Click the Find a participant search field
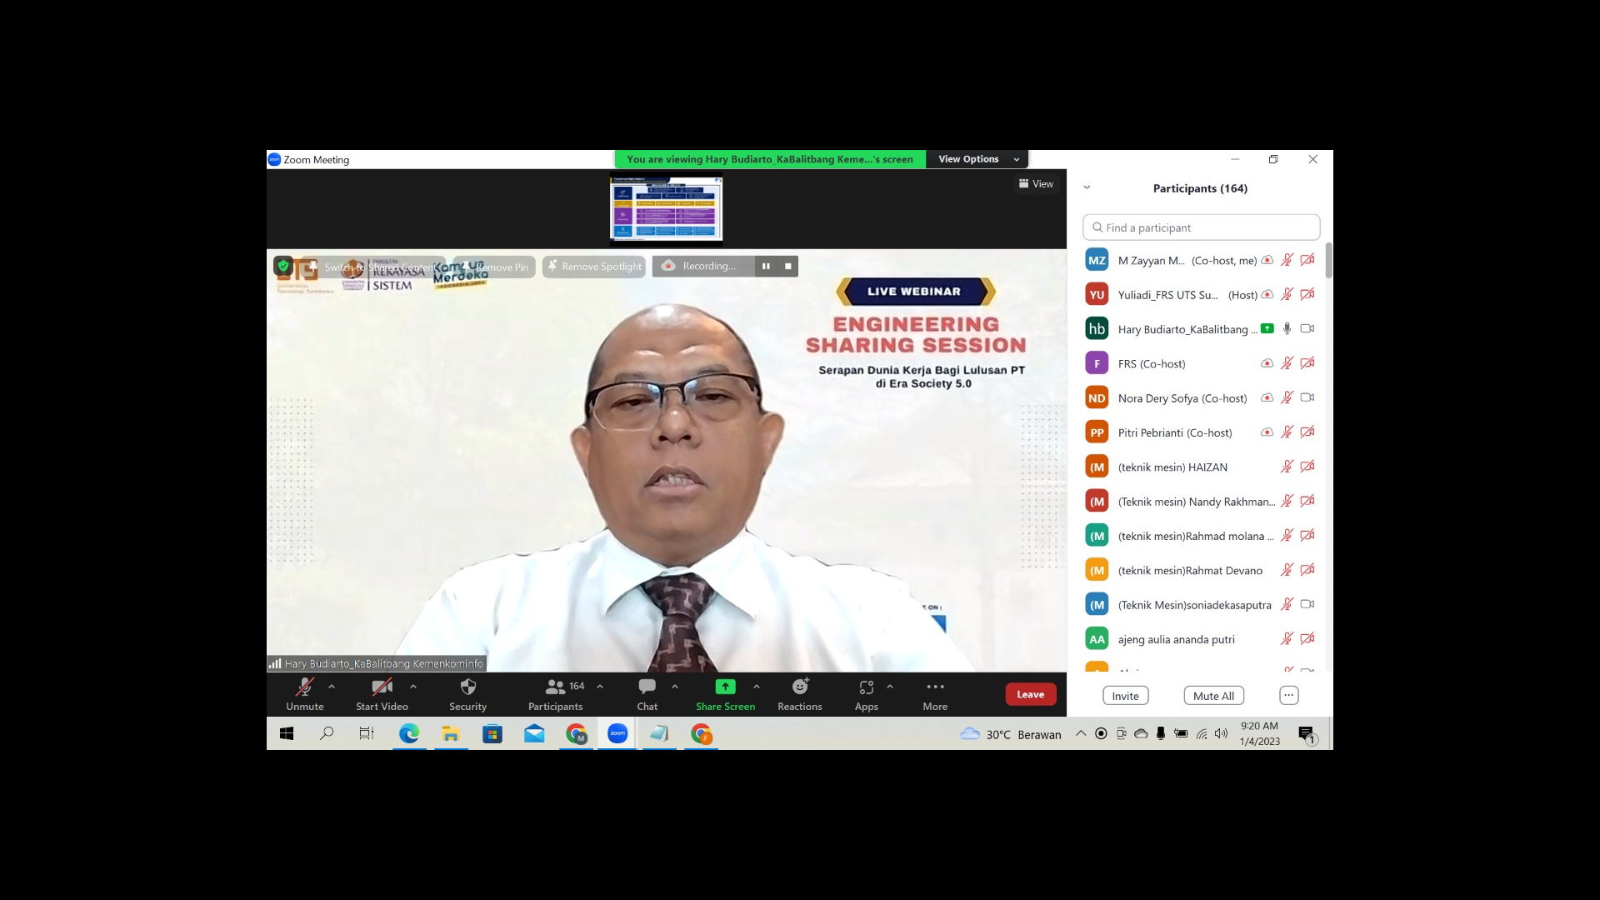Screen dimensions: 1600x900 pyautogui.click(x=1201, y=227)
